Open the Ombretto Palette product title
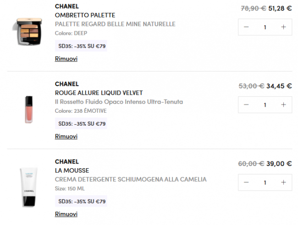The height and width of the screenshot is (225, 298). tap(85, 15)
